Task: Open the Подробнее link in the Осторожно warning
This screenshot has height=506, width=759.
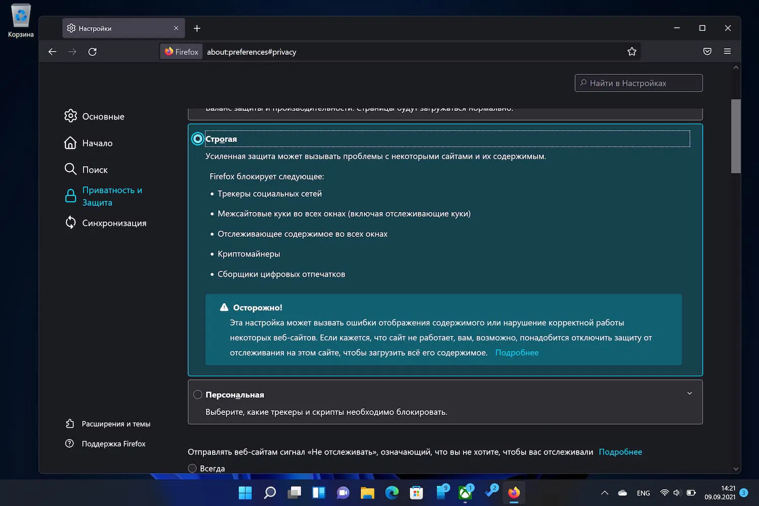Action: (x=517, y=353)
